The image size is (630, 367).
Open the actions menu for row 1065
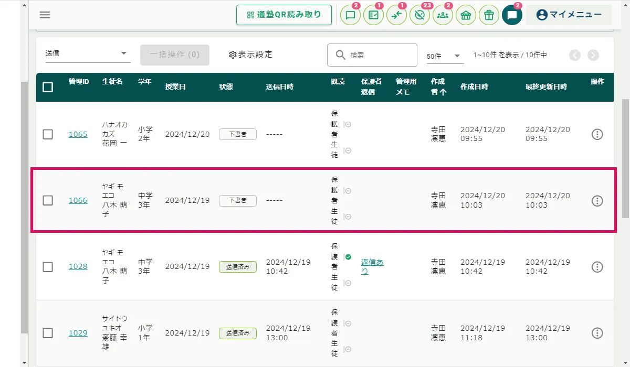(x=597, y=134)
